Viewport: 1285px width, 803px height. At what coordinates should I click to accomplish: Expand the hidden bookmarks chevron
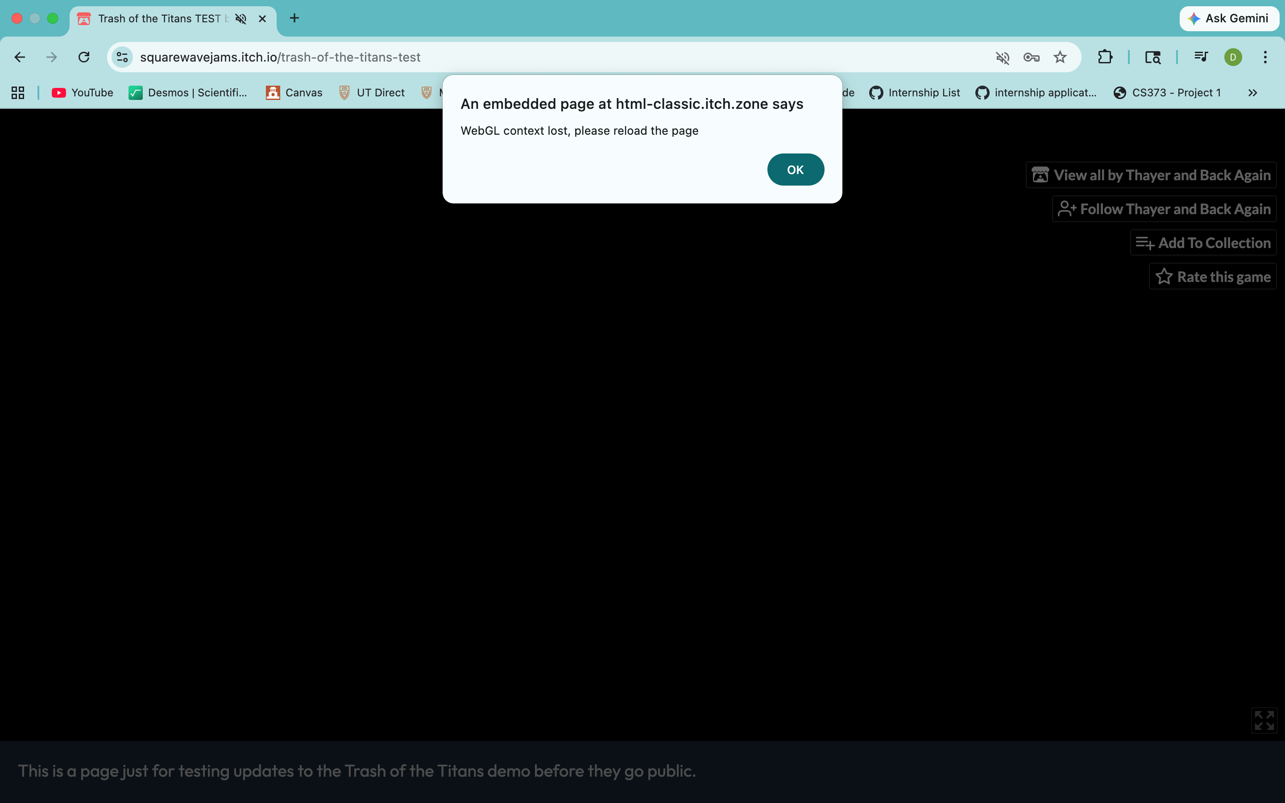(x=1252, y=92)
